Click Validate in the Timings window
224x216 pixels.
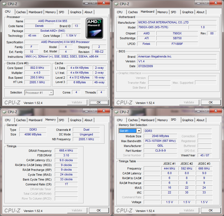[x=77, y=210]
